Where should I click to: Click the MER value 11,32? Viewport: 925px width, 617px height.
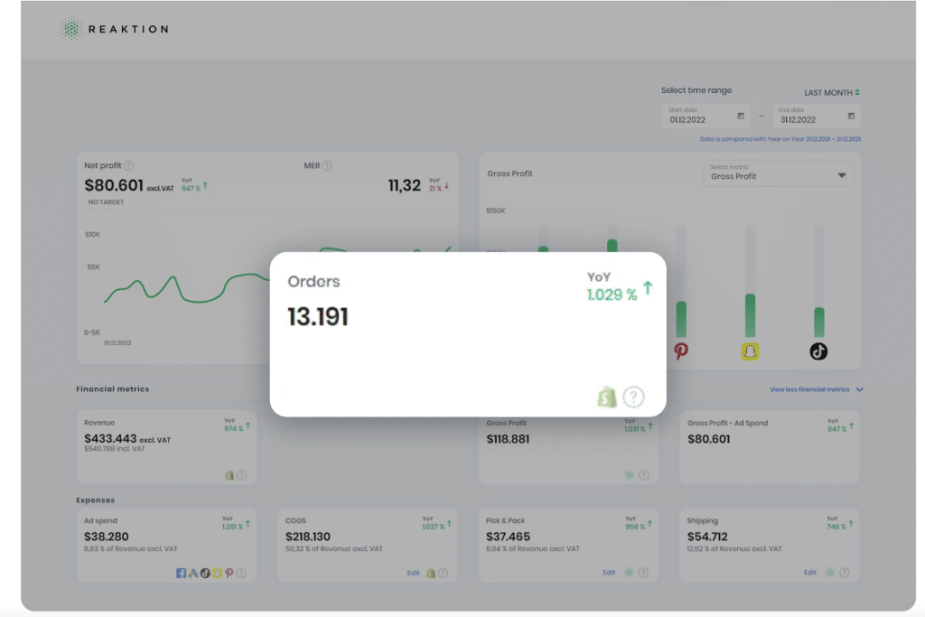point(404,186)
